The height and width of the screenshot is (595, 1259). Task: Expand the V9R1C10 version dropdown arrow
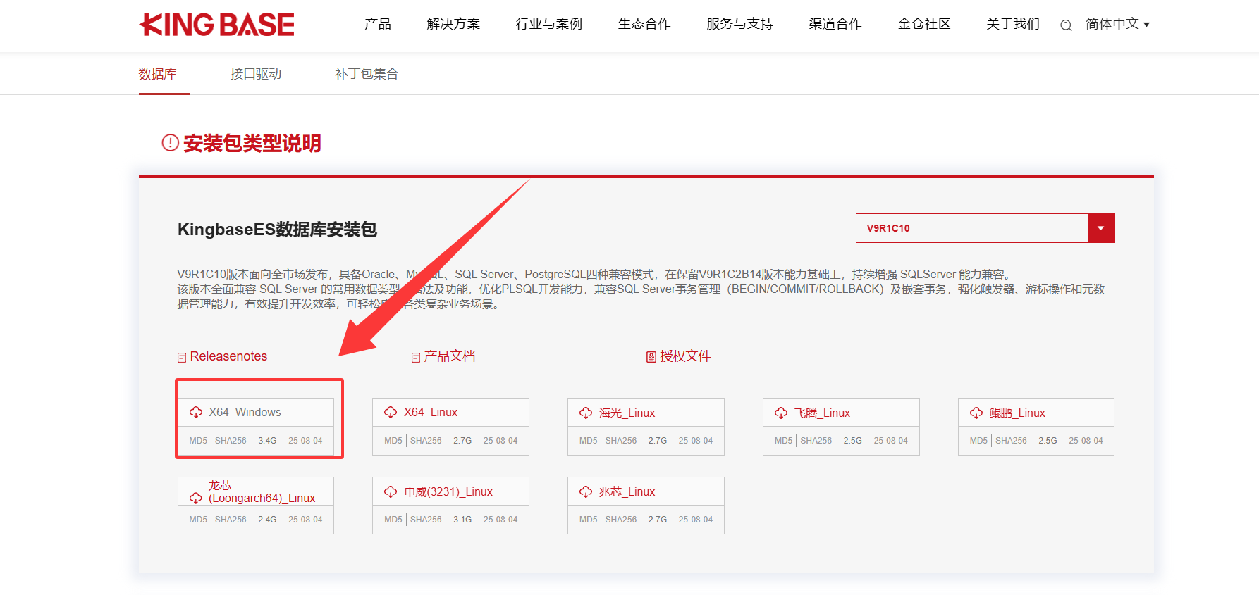[1101, 228]
